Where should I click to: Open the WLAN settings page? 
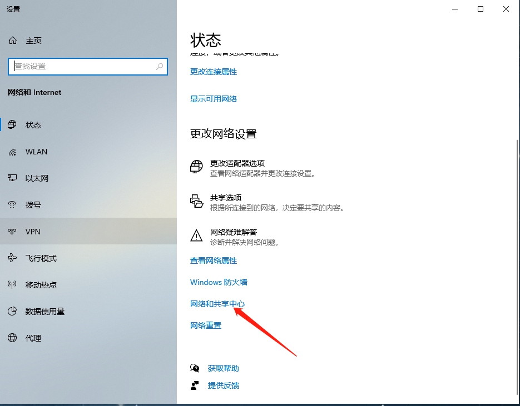(x=88, y=152)
